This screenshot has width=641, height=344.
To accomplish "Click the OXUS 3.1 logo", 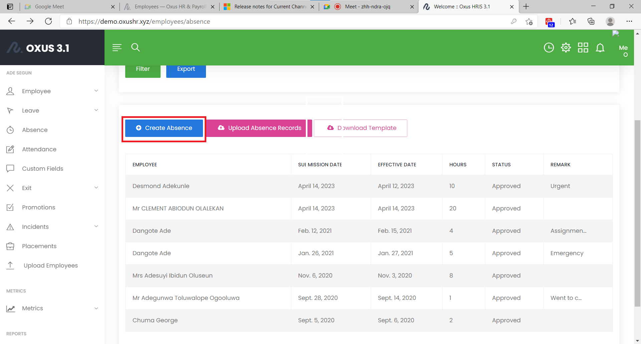I will pyautogui.click(x=38, y=48).
